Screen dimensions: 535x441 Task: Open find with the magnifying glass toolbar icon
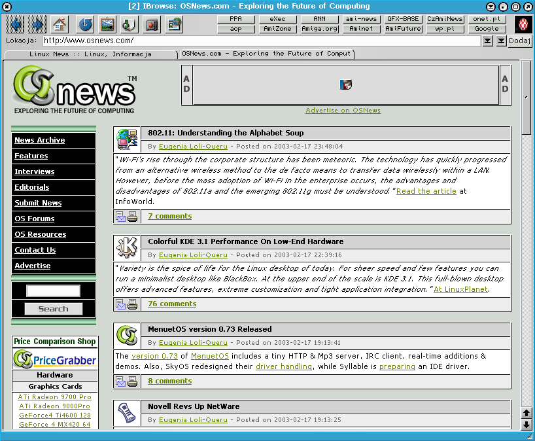[x=129, y=25]
